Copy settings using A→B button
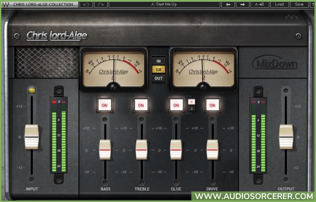 tap(259, 4)
